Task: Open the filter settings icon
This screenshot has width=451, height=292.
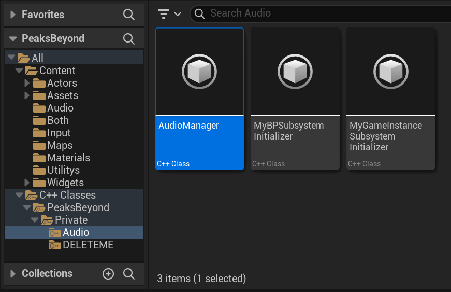Action: click(169, 14)
